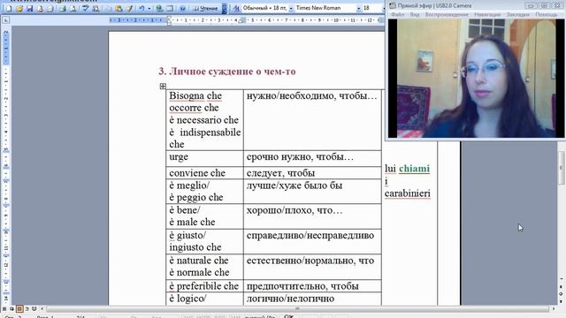Viewport: 566px width, 318px height.
Task: Activate the Format Painter brush
Action: [129, 8]
